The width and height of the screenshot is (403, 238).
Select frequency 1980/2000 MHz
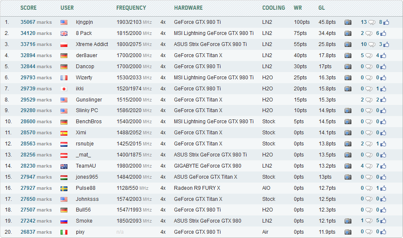pyautogui.click(x=134, y=166)
